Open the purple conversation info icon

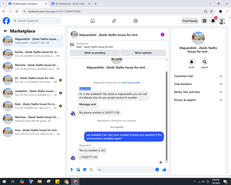[x=163, y=35]
